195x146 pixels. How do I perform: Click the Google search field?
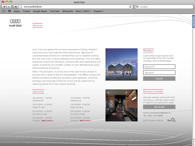click(164, 7)
